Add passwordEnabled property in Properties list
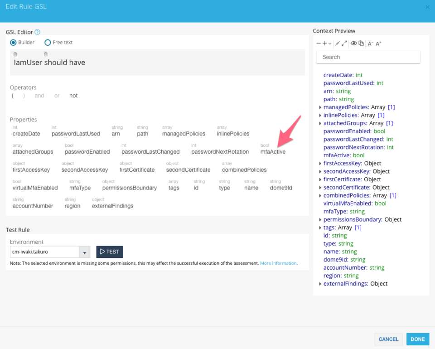 pyautogui.click(x=87, y=152)
